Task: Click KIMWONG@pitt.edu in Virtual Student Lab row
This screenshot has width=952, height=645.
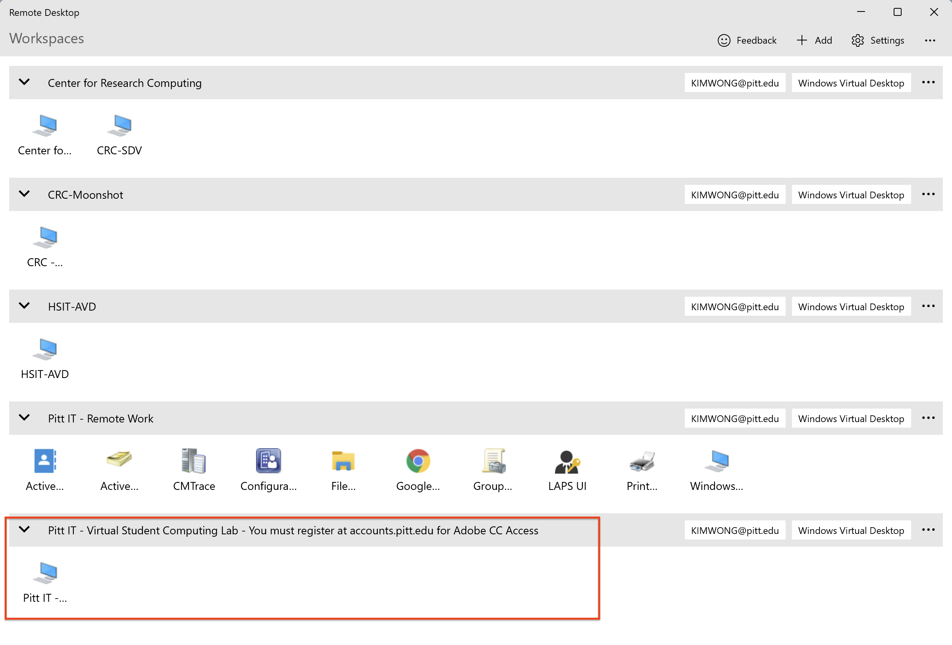Action: (x=734, y=530)
